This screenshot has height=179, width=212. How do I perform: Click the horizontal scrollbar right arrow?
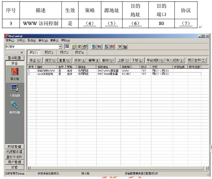pyautogui.click(x=207, y=168)
